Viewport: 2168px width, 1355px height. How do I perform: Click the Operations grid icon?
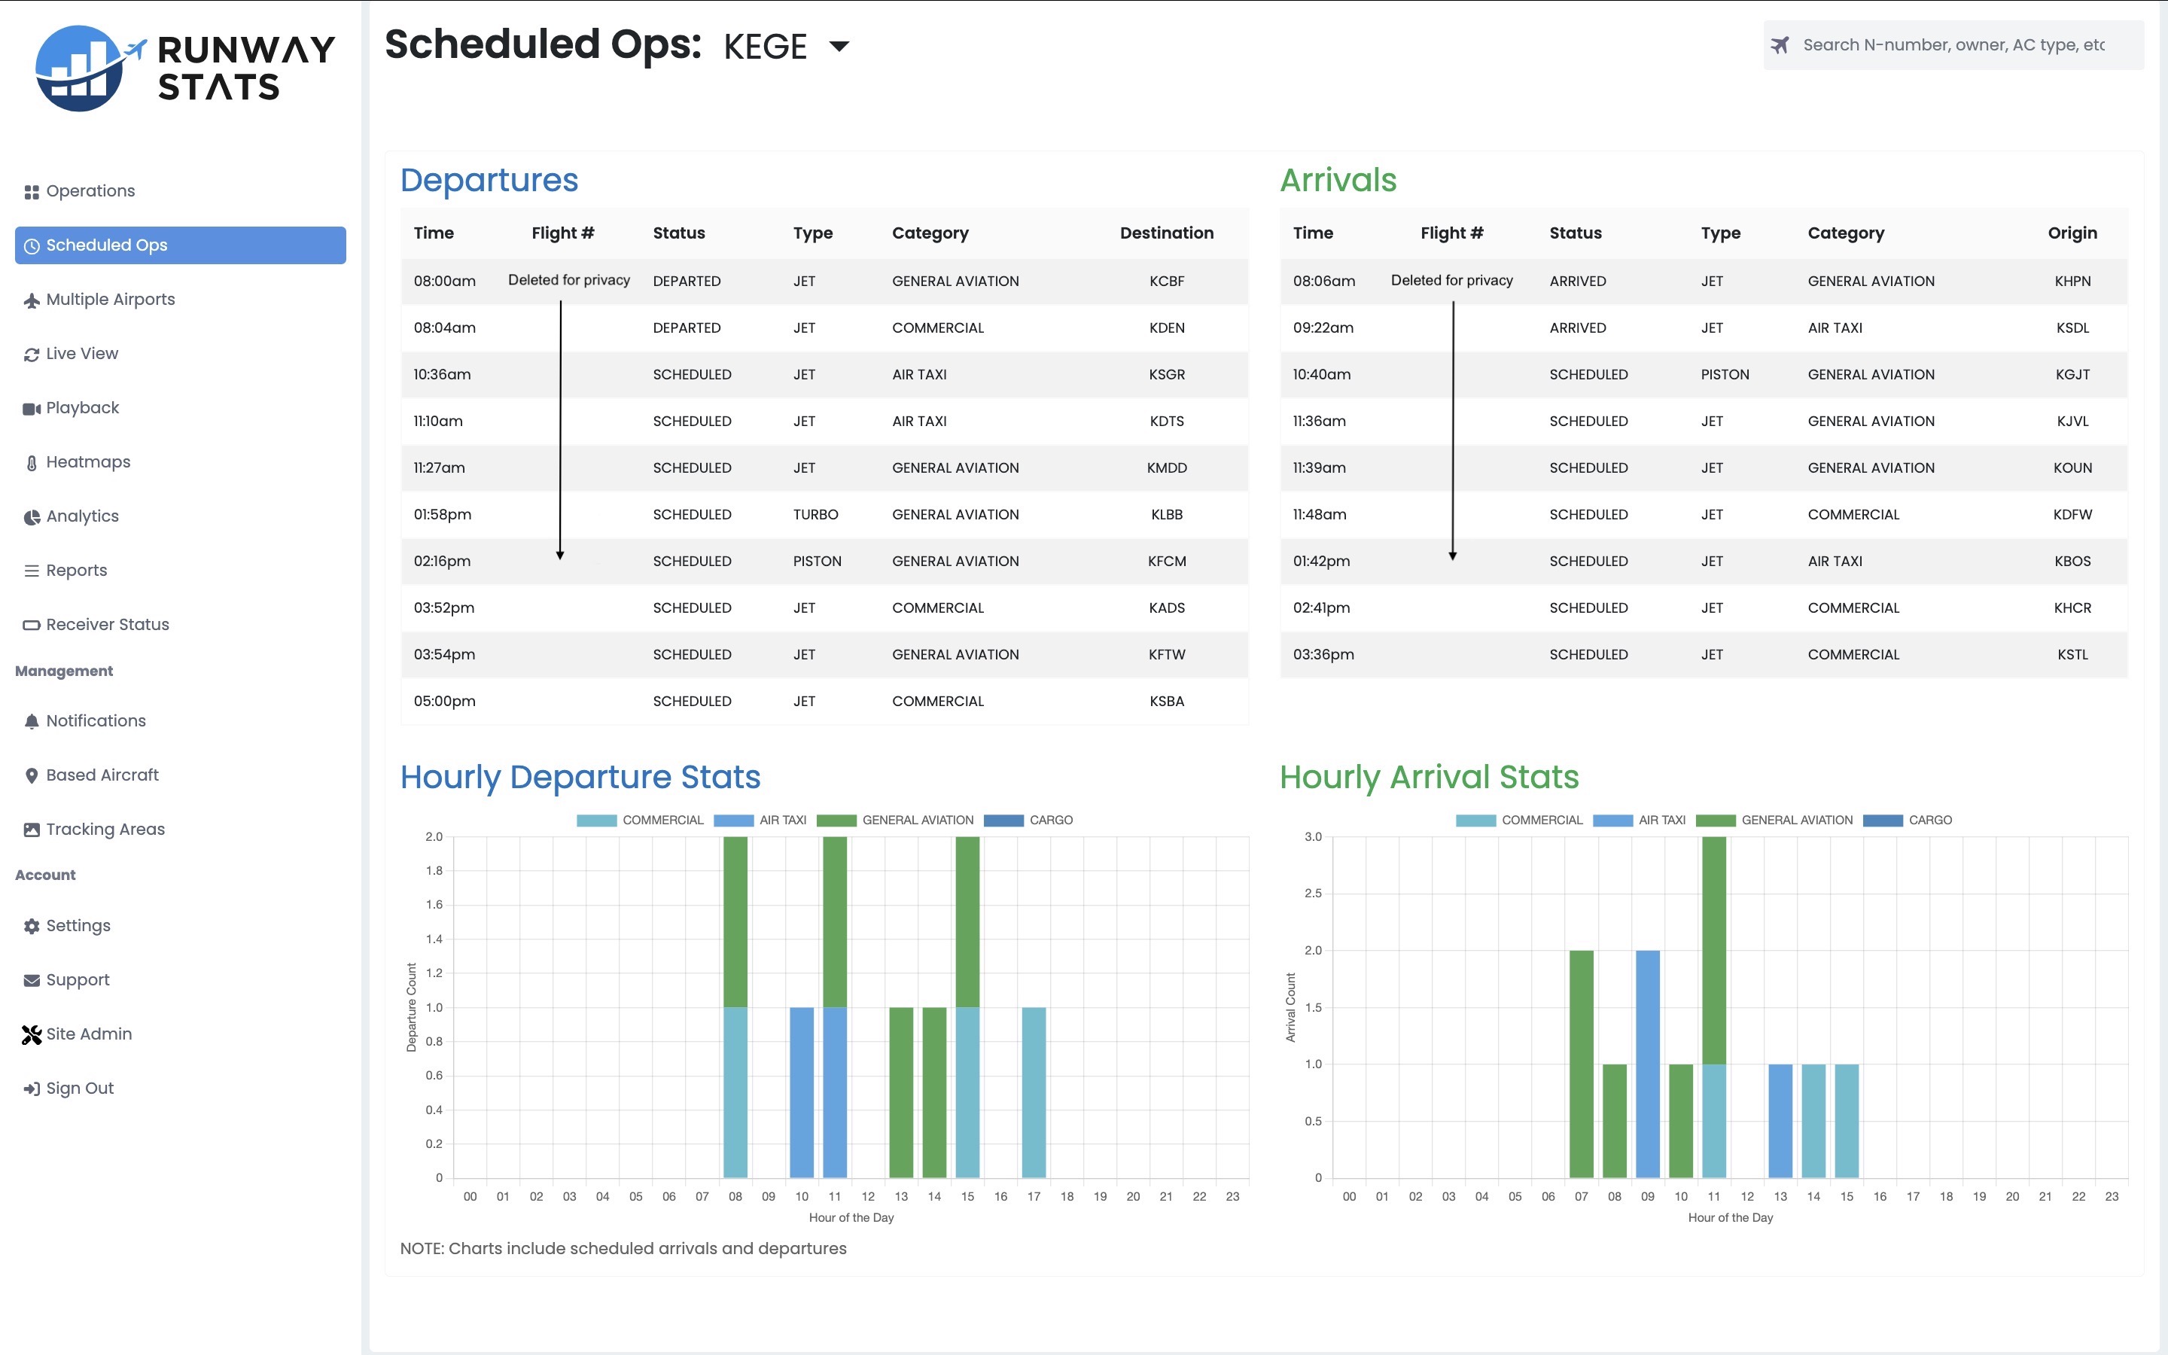pyautogui.click(x=32, y=192)
